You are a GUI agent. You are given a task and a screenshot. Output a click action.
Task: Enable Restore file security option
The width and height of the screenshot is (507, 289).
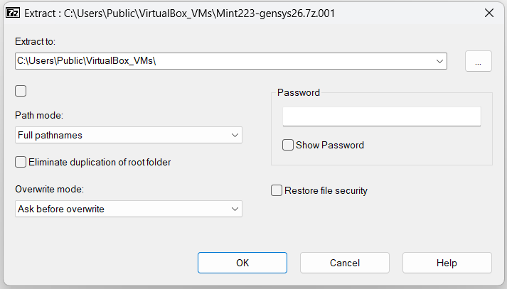pyautogui.click(x=277, y=190)
